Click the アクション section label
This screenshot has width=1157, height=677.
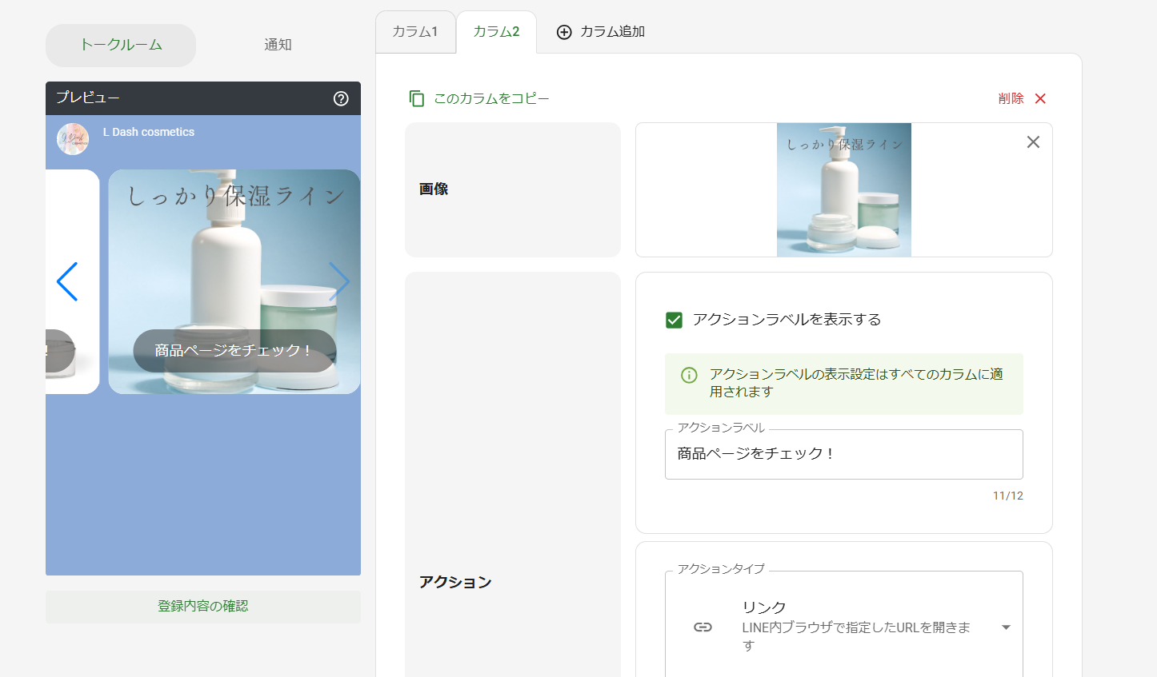(455, 582)
